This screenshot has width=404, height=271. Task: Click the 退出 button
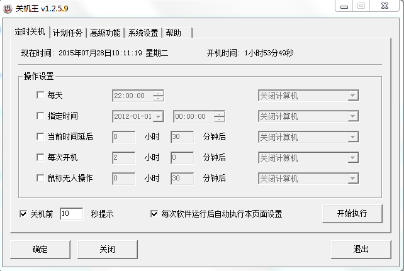click(x=361, y=249)
